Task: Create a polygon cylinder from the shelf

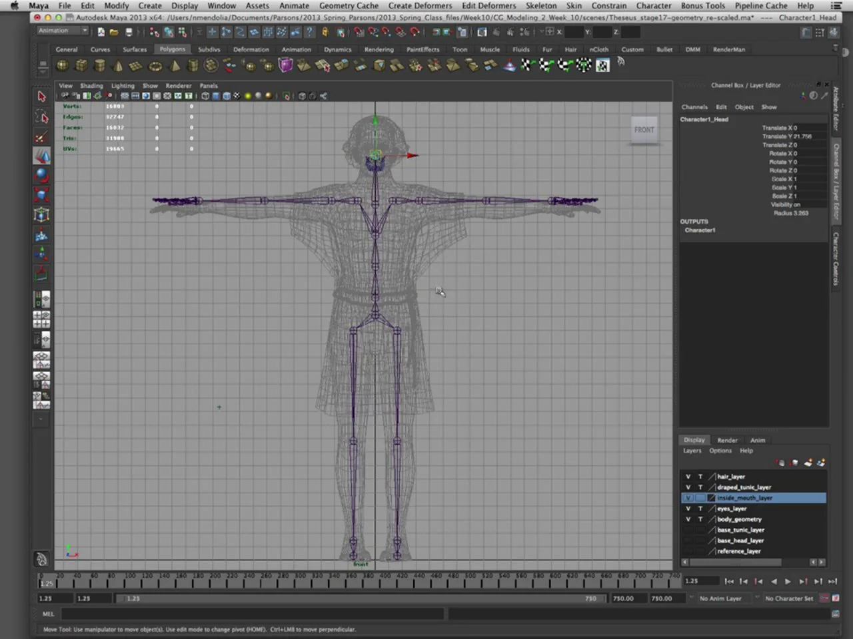Action: click(100, 65)
